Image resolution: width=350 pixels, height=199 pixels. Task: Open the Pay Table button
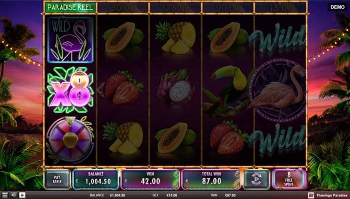pos(57,180)
